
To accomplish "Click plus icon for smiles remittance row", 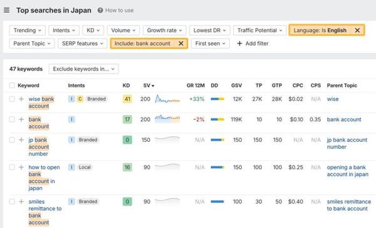I will (x=21, y=202).
